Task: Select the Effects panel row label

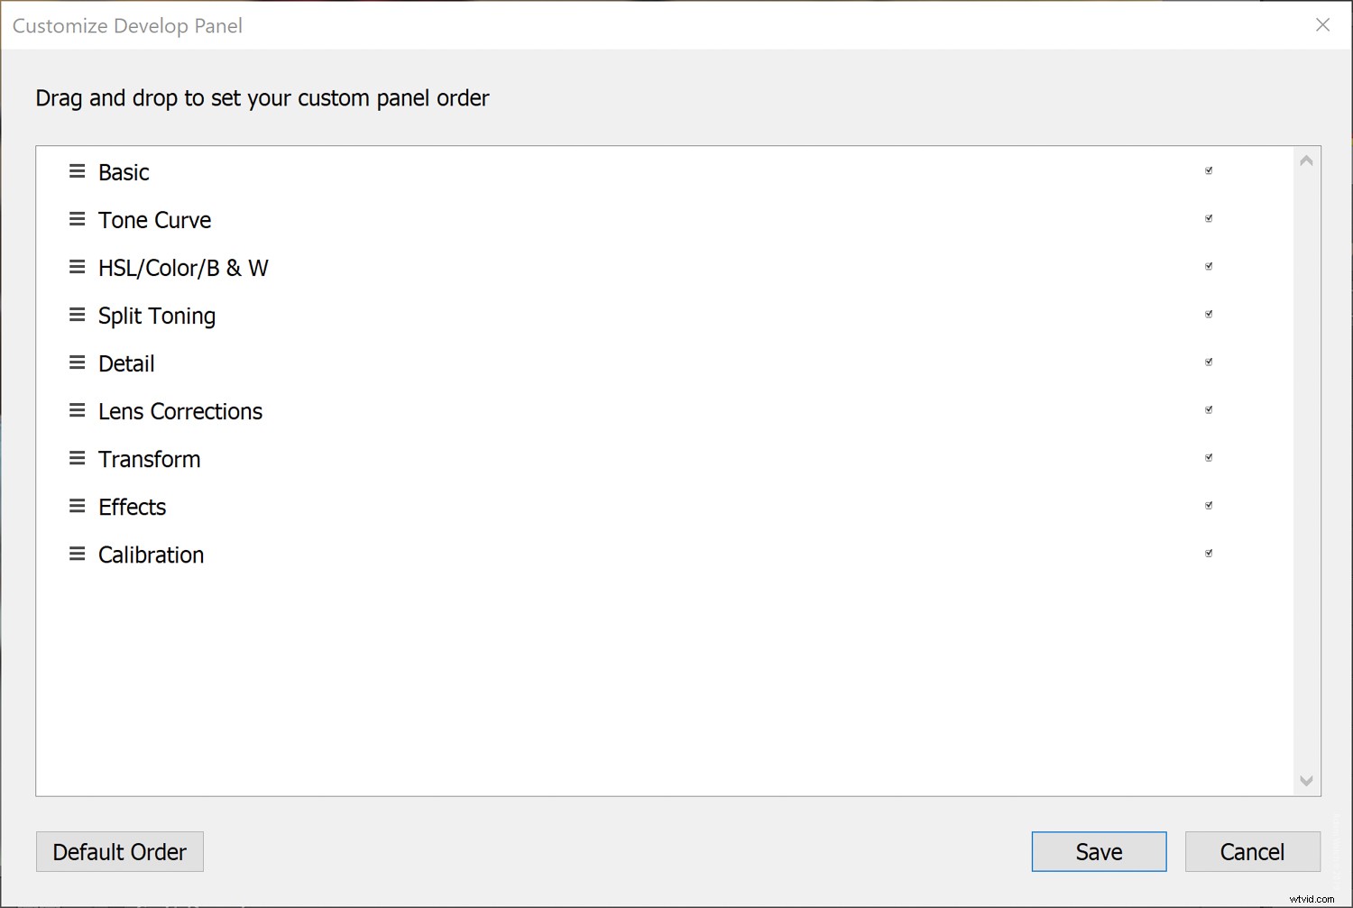Action: click(133, 507)
